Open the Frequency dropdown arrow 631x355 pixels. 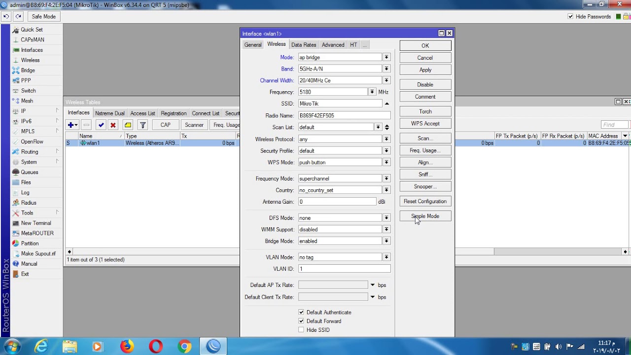(x=372, y=92)
